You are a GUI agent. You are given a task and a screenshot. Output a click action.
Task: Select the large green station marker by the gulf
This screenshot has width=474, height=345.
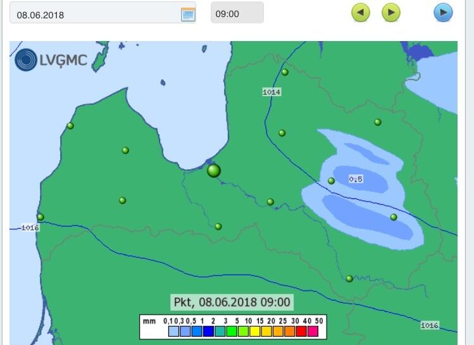click(214, 170)
